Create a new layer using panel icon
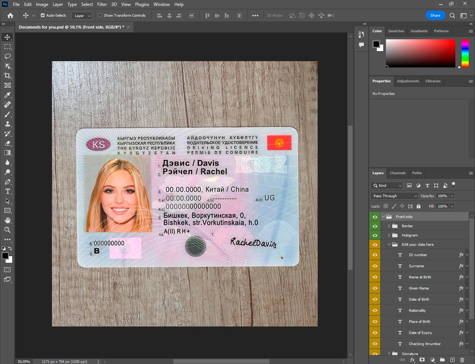This screenshot has height=364, width=475. click(x=453, y=360)
